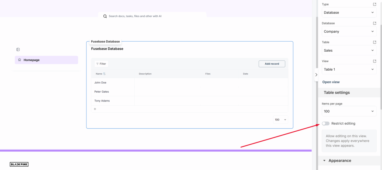This screenshot has height=170, width=382.
Task: Click the search magnifier icon
Action: [105, 16]
